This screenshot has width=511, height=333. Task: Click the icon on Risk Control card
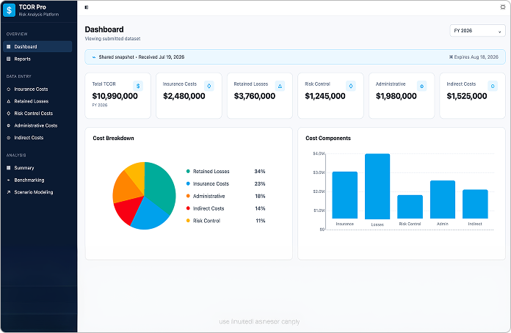(351, 86)
